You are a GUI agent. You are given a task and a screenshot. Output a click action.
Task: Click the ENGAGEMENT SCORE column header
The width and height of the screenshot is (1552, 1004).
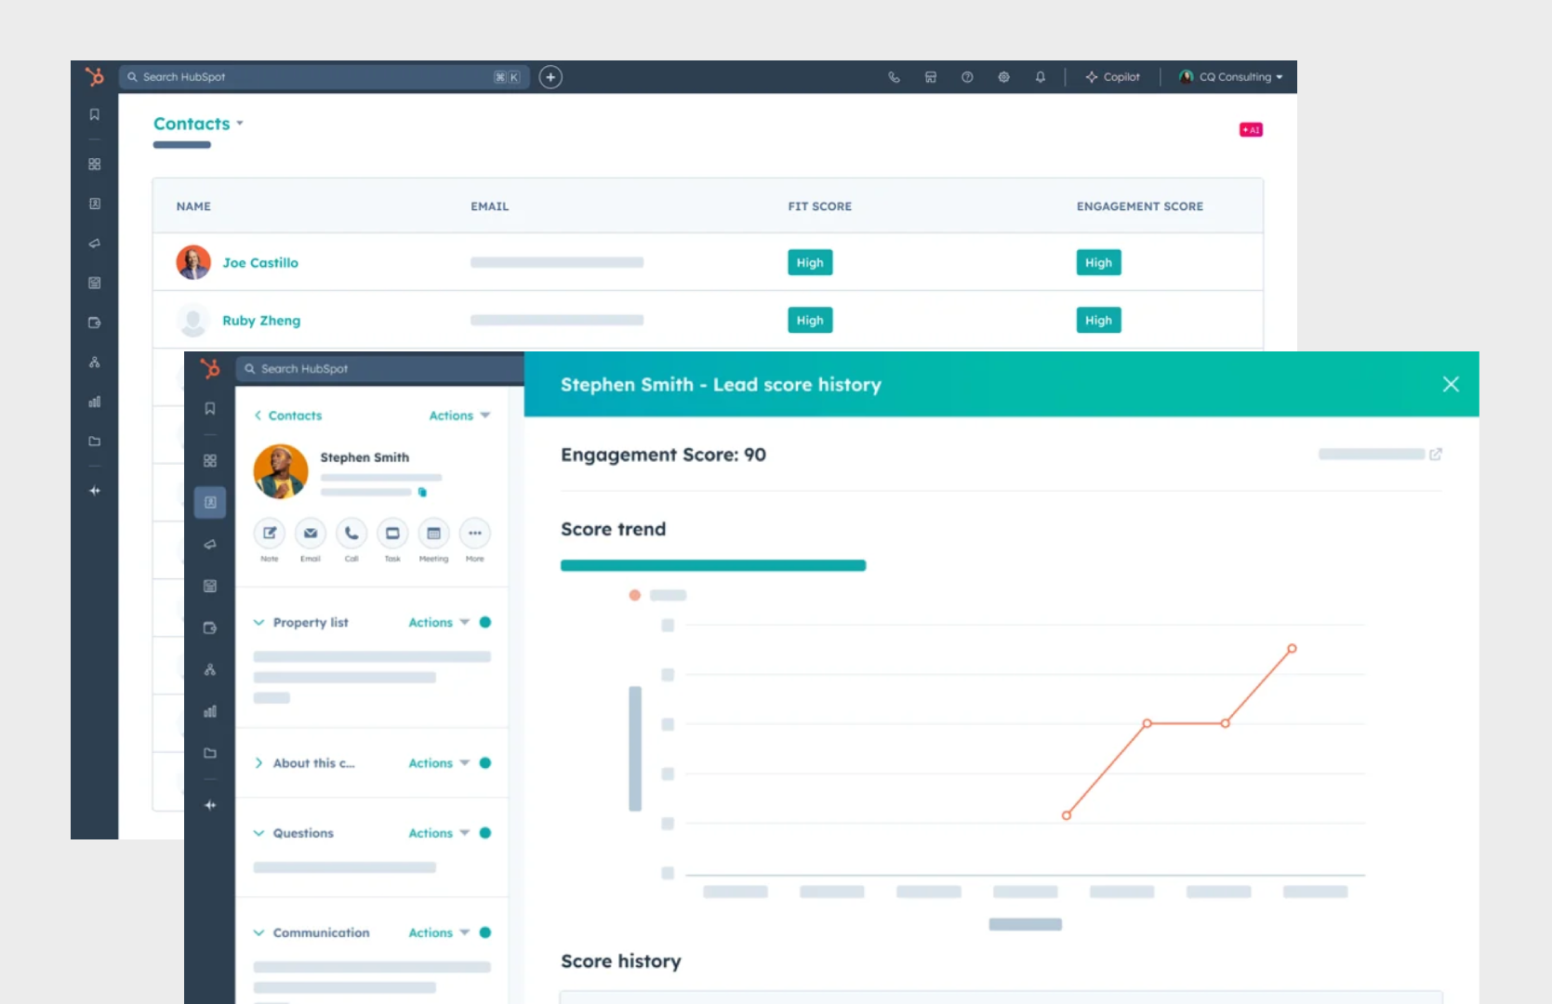tap(1140, 206)
